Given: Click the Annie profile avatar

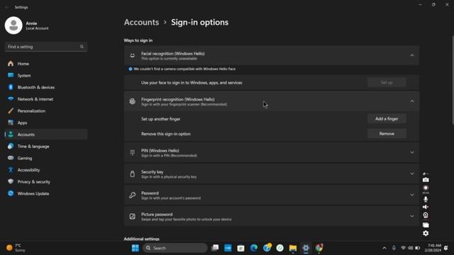Looking at the screenshot, I should [13, 25].
